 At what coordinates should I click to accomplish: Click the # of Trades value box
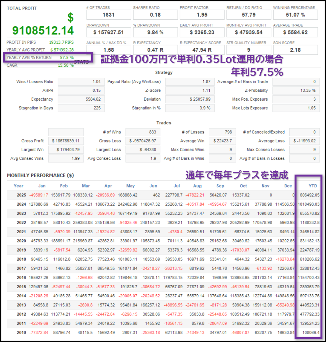pyautogui.click(x=109, y=15)
